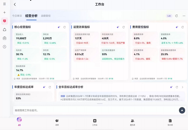Expand 全年目标达成率分析 with right chevron
188x130 pixels.
pos(182,87)
